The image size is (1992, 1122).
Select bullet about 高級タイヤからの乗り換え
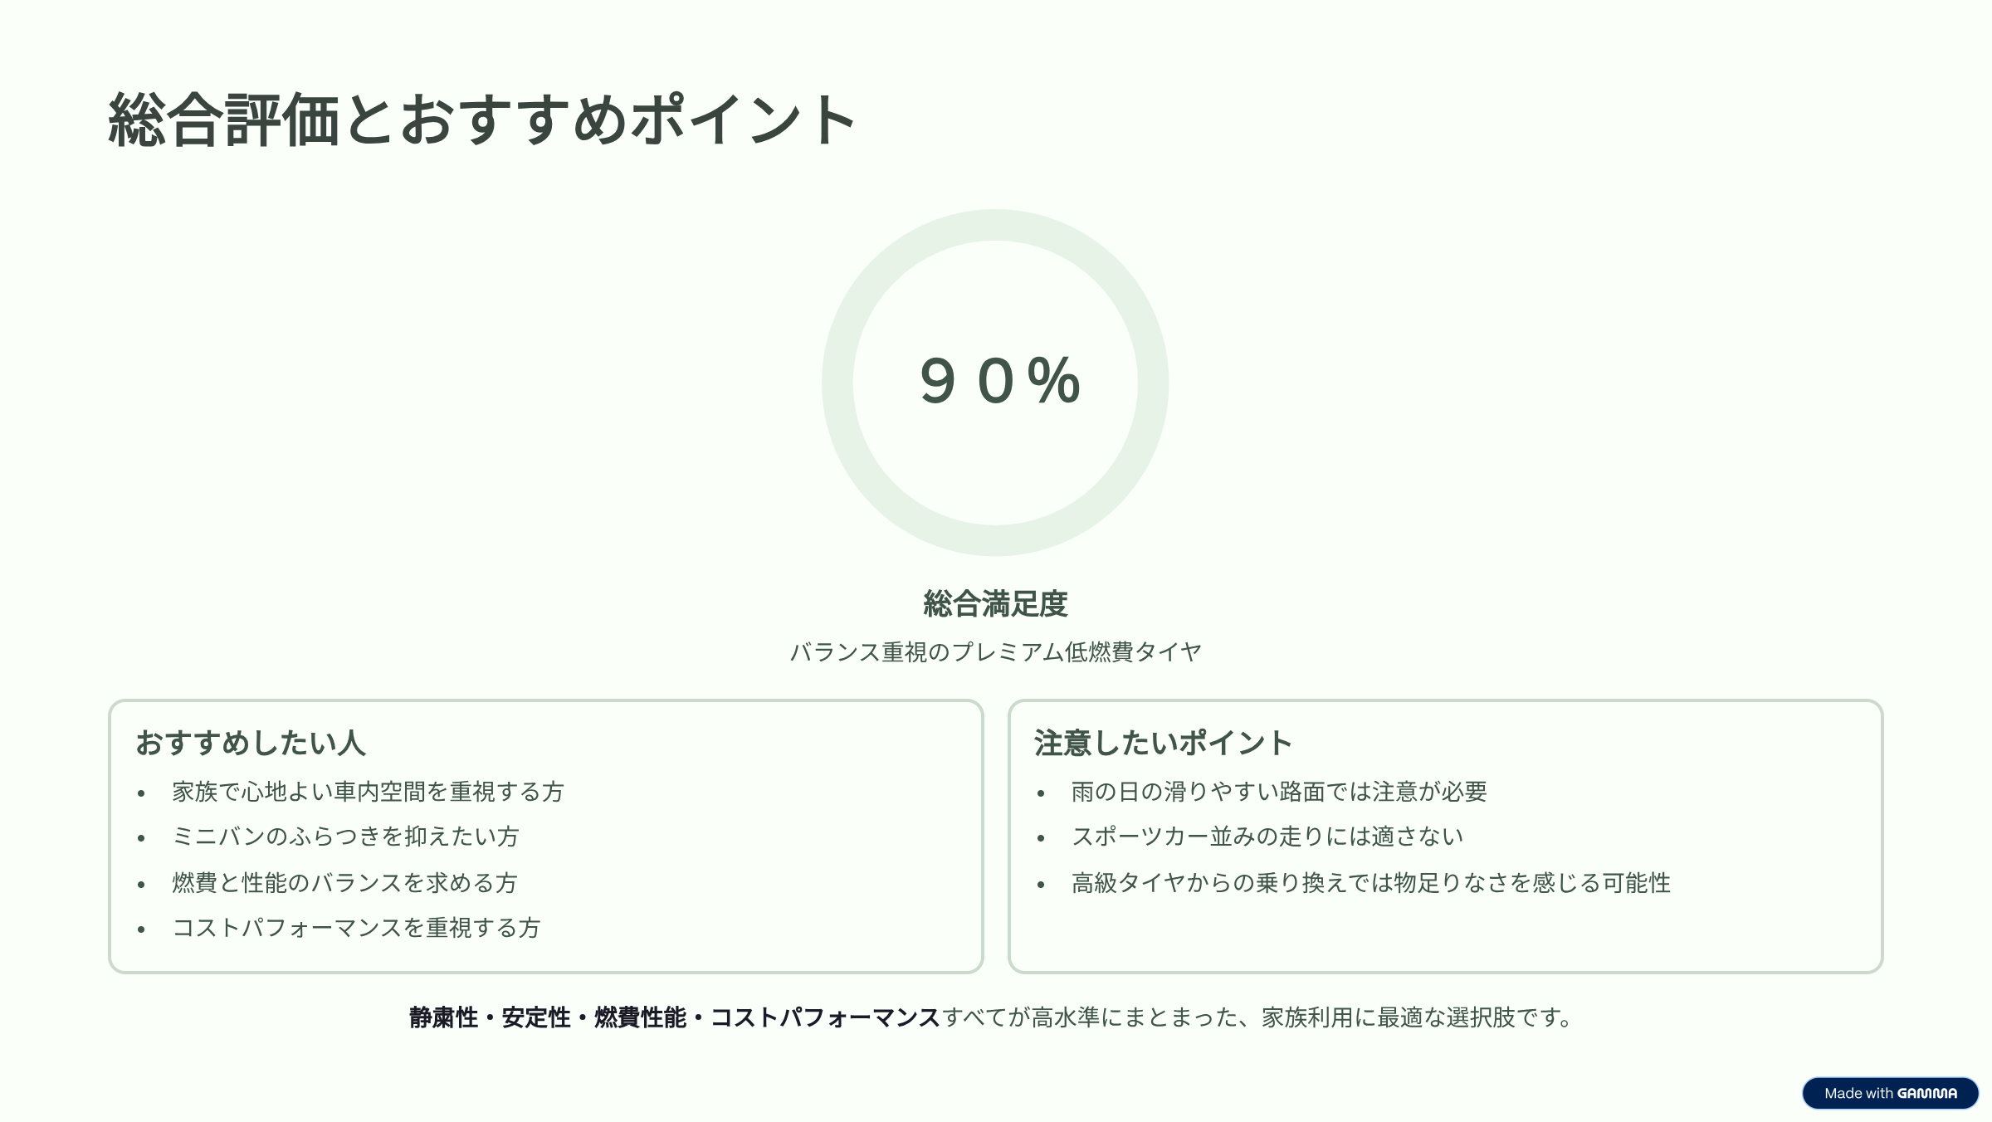tap(1371, 883)
